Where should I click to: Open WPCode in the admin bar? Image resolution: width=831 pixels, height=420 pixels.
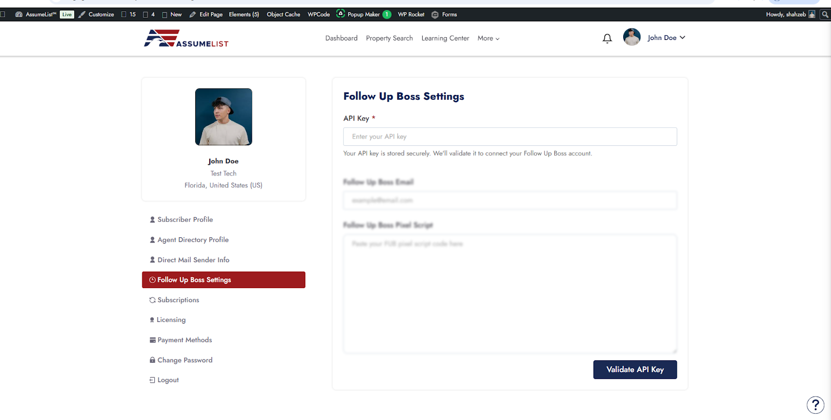(x=319, y=15)
